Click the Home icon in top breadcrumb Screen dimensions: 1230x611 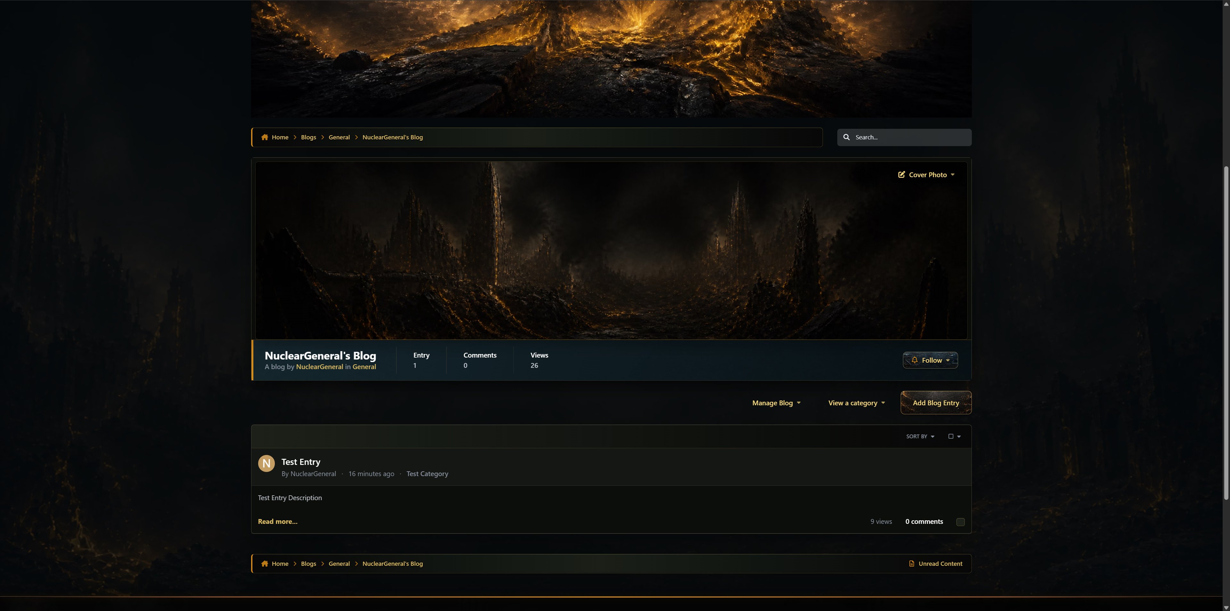coord(265,137)
